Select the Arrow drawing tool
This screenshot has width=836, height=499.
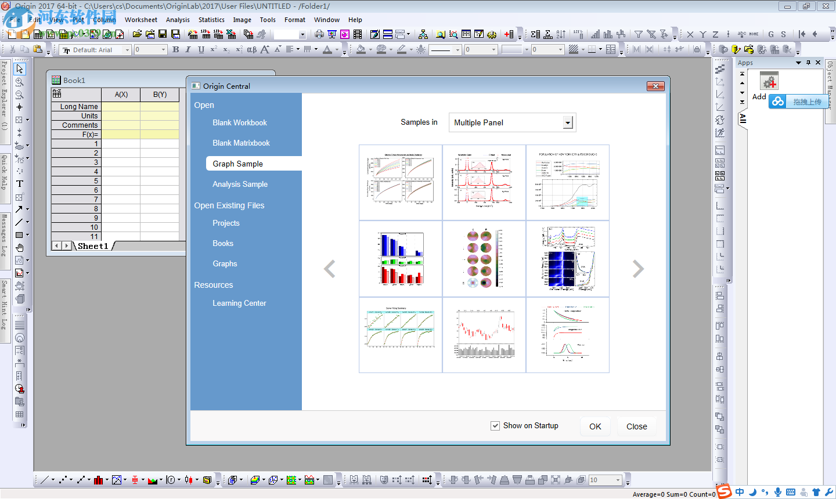click(x=19, y=209)
